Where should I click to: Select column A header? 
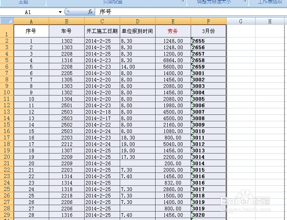(x=31, y=21)
